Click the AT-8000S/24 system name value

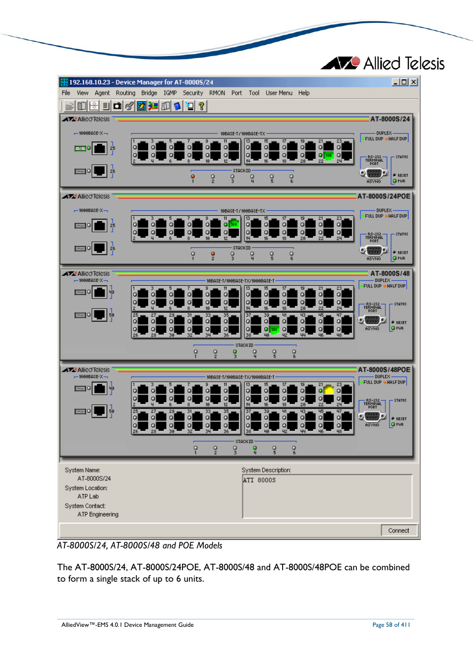click(x=94, y=478)
